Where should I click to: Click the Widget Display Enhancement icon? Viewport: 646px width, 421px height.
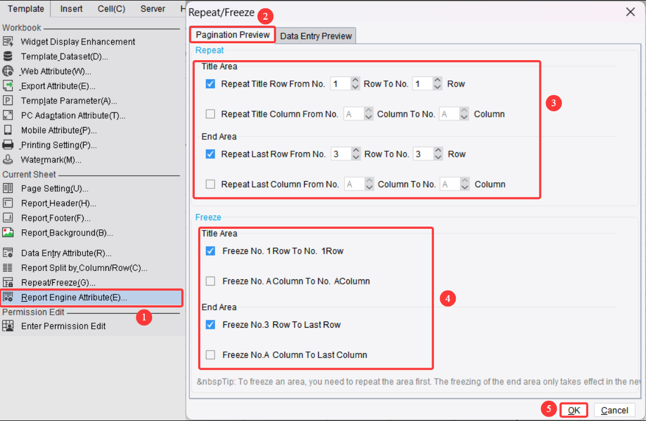pos(8,41)
